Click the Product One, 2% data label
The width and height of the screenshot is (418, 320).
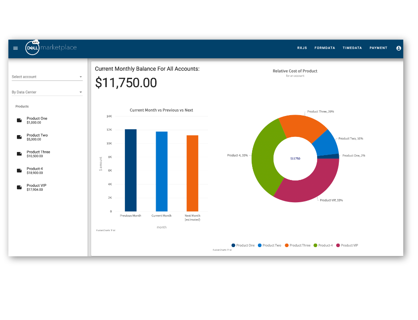tap(354, 156)
